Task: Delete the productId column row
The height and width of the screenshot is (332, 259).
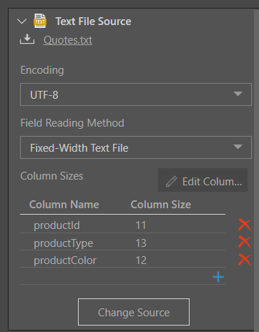Action: pos(245,225)
